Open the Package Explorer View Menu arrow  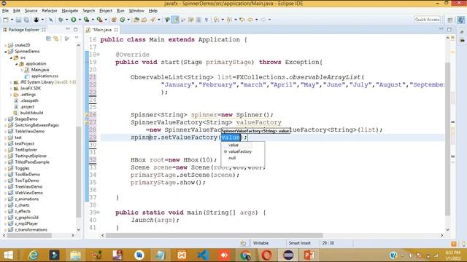[x=77, y=38]
